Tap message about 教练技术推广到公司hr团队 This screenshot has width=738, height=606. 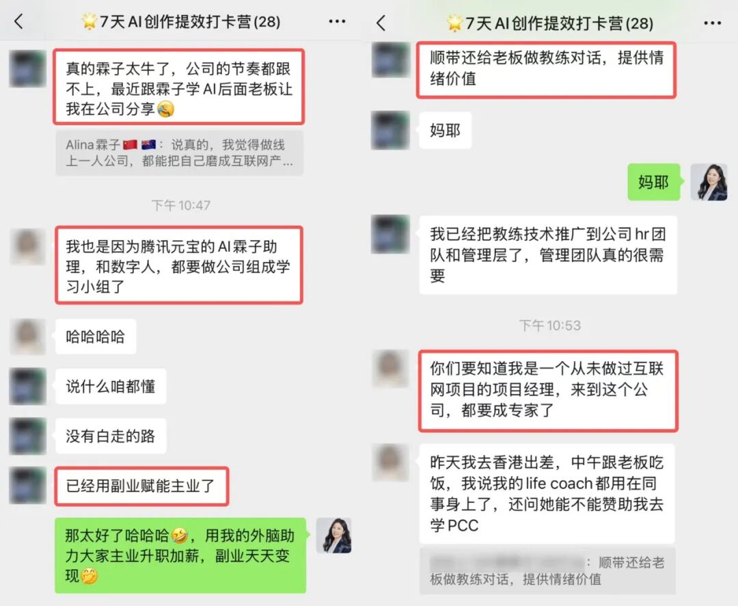548,255
